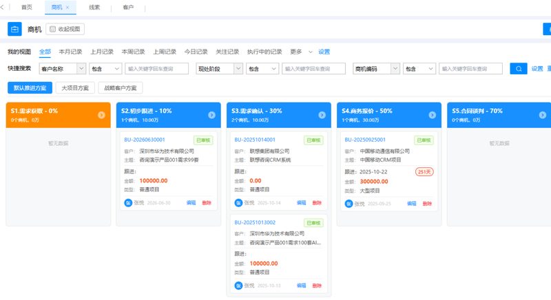Image resolution: width=551 pixels, height=300 pixels.
Task: Click 已审核 badge on card BU-20260630001
Action: coord(203,140)
